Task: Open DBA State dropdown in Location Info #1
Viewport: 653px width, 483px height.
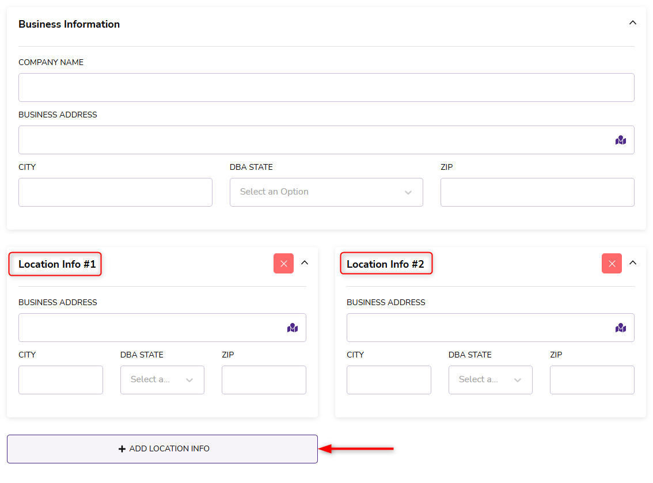Action: [162, 380]
